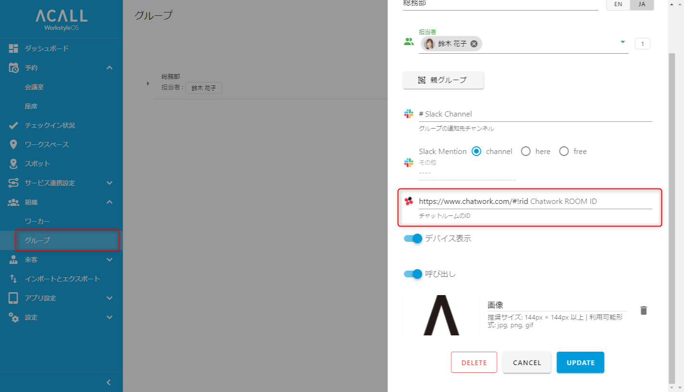Expand the 総務部 group tree row
Image resolution: width=684 pixels, height=392 pixels.
click(x=148, y=84)
